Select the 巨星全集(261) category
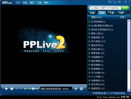The height and width of the screenshot is (99, 131). tap(98, 49)
